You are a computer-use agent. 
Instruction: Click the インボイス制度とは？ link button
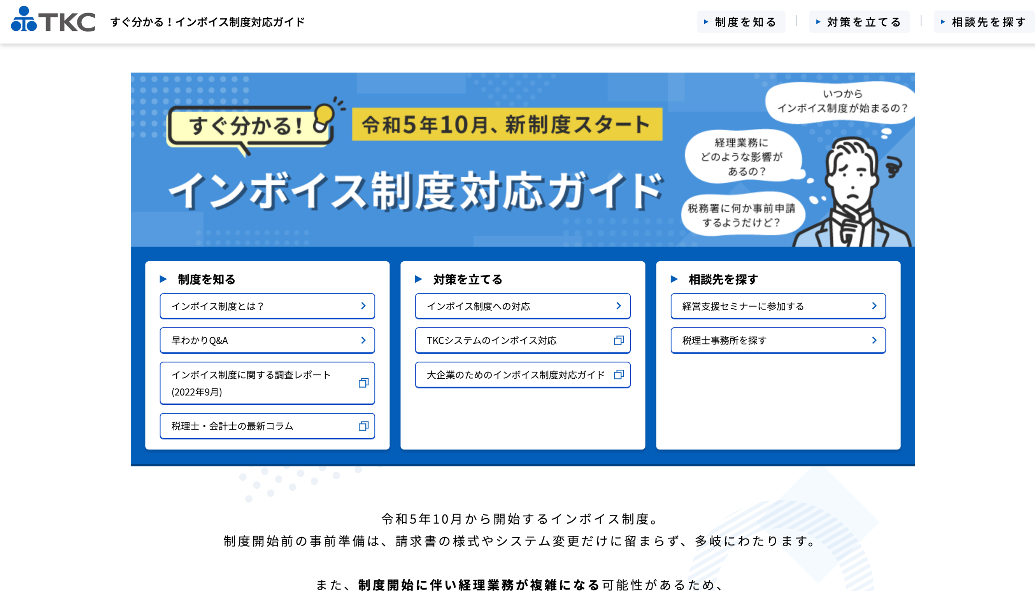[x=267, y=306]
